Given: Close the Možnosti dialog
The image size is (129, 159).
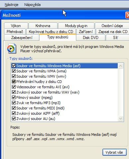Looking at the screenshot, I should [x=127, y=15].
